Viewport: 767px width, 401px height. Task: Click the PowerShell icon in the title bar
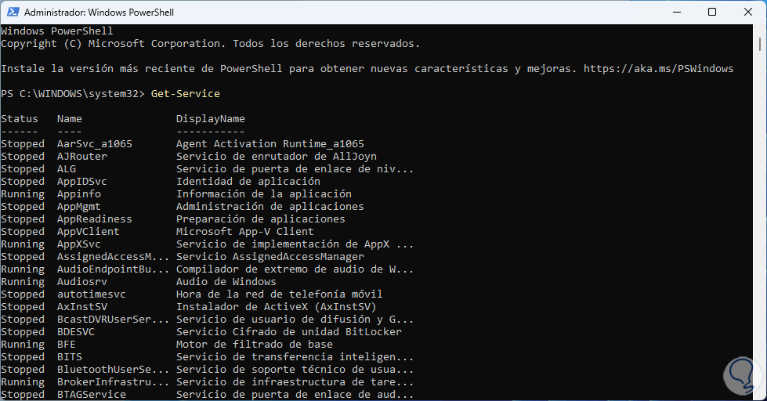click(x=13, y=12)
